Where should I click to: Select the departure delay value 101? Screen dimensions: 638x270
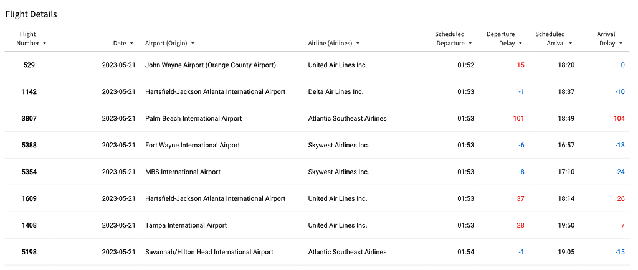click(x=518, y=119)
